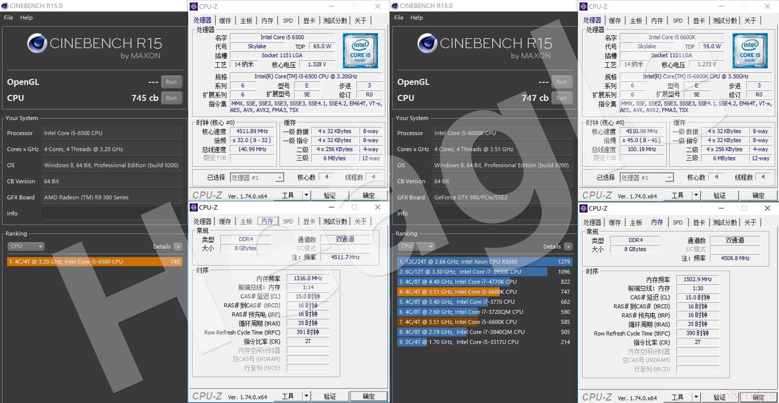
Task: Click 确定 button in i5 6500 processor window
Action: tap(369, 195)
